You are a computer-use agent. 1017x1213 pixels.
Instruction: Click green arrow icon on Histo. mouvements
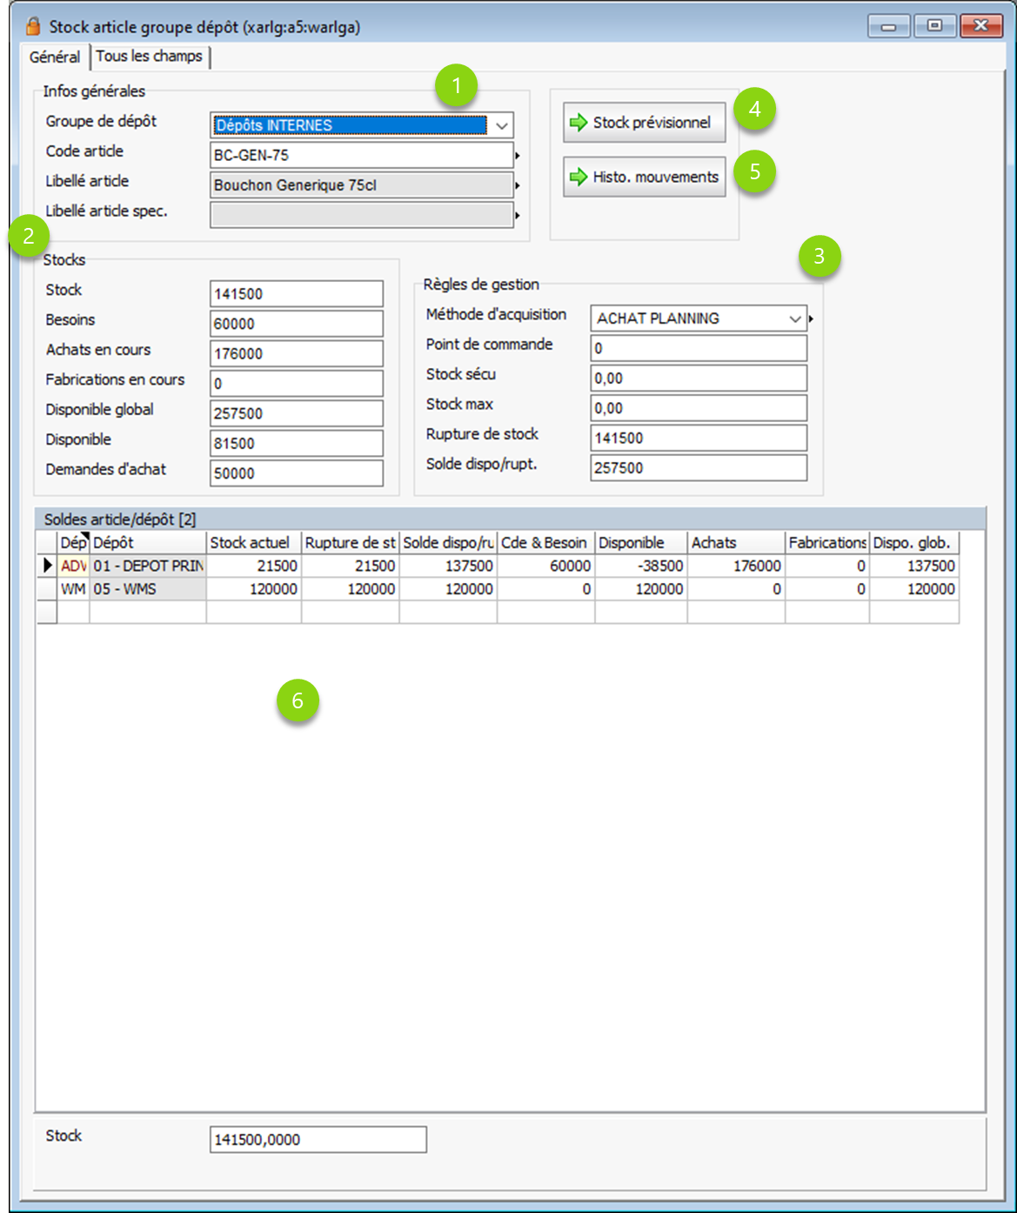[579, 178]
